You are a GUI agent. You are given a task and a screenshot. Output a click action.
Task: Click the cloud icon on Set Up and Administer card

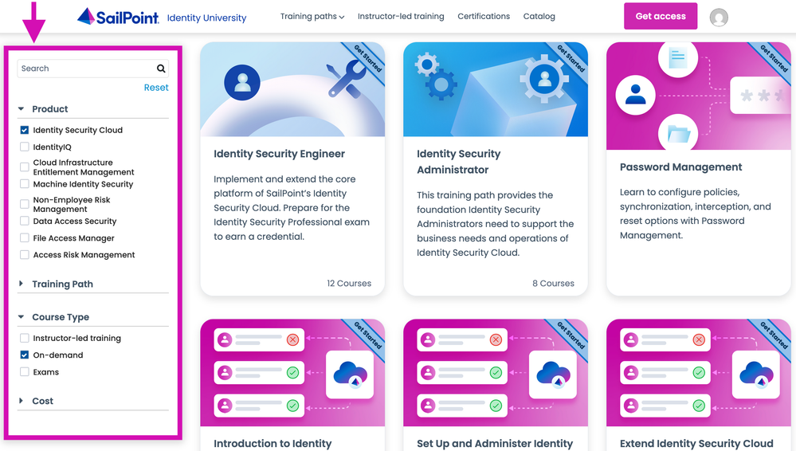[553, 373]
